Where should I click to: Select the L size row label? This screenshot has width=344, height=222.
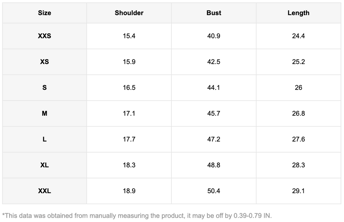click(x=44, y=139)
